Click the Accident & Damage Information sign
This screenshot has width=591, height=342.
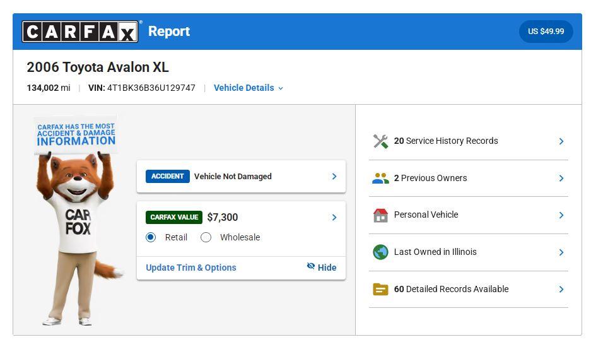76,134
